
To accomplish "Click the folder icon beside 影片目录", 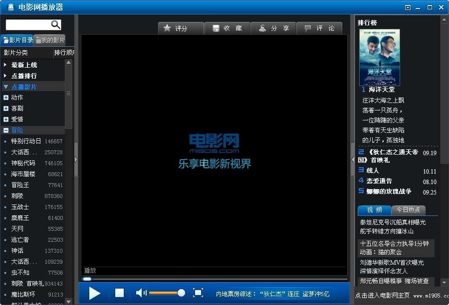I will 5,39.
